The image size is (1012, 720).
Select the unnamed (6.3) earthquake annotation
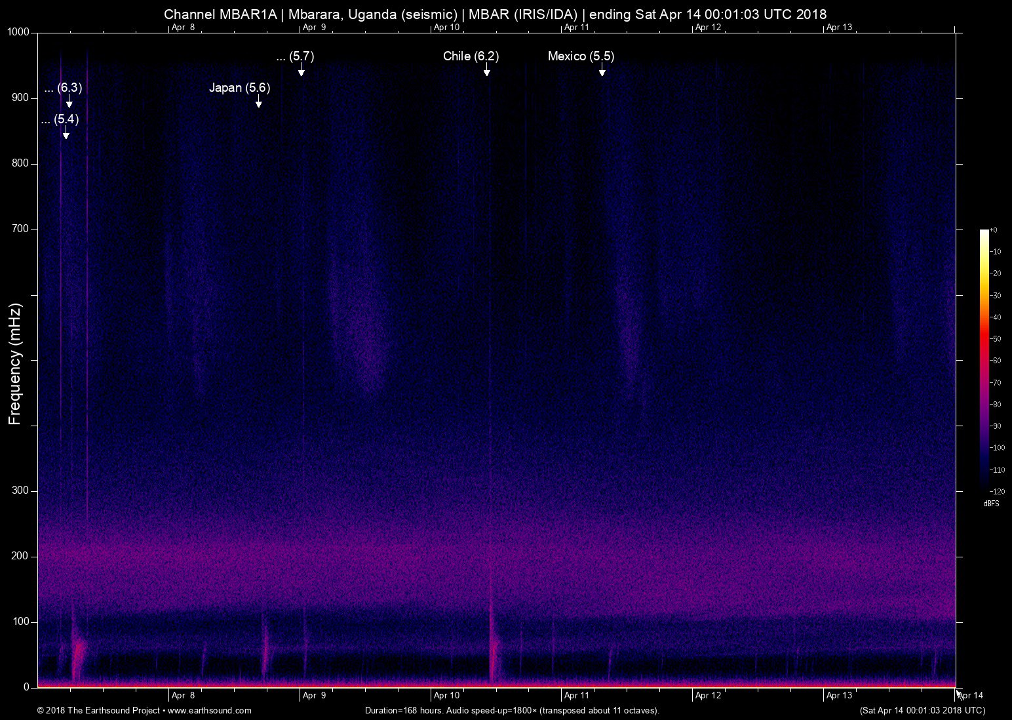64,88
